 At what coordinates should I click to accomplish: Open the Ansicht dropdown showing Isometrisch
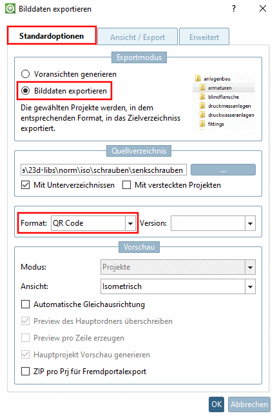178,286
